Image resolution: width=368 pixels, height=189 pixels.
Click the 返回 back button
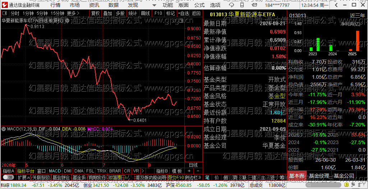[x=196, y=13]
